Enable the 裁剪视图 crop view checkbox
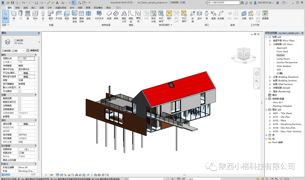 [x=20, y=98]
